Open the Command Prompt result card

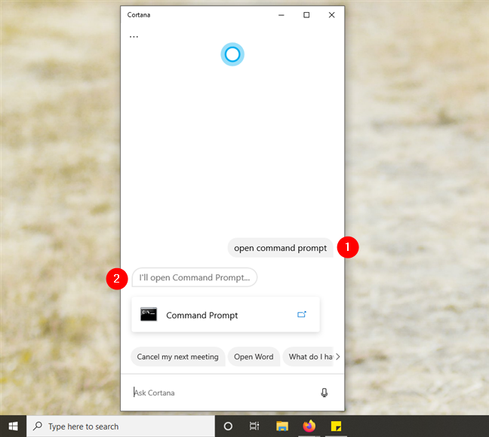pyautogui.click(x=226, y=315)
